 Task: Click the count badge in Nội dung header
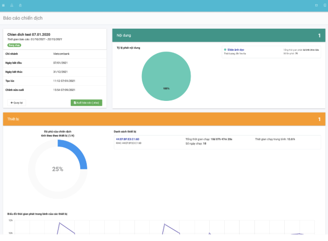coord(319,36)
